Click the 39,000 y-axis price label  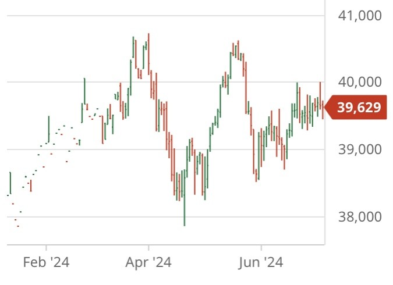pyautogui.click(x=360, y=149)
